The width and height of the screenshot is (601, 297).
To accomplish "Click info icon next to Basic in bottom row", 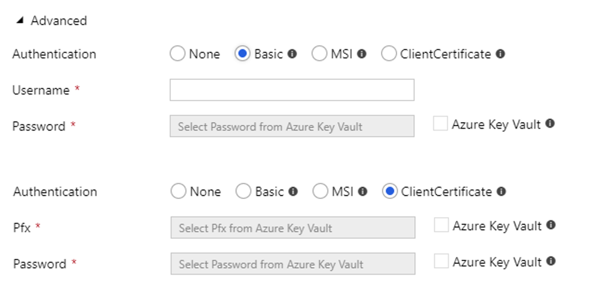I will click(x=294, y=192).
